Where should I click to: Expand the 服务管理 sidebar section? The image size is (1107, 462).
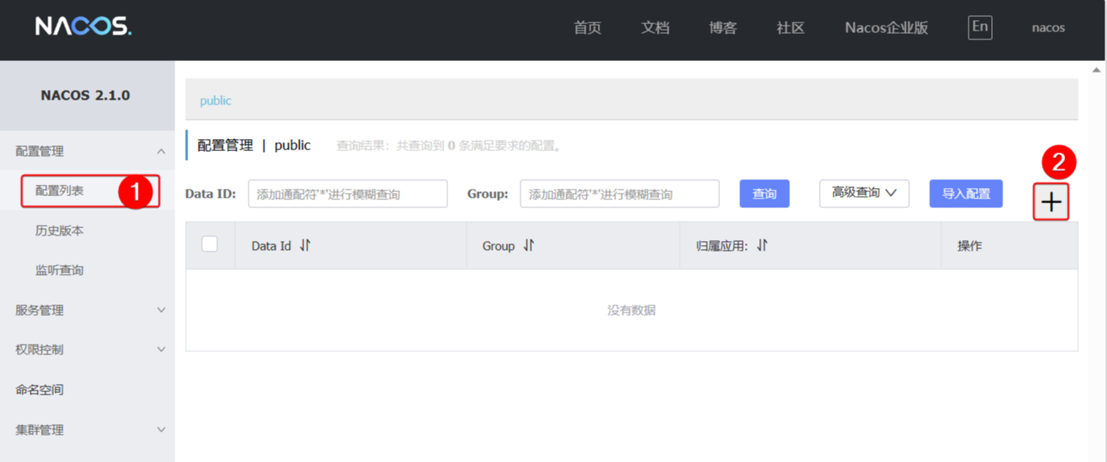pos(87,310)
